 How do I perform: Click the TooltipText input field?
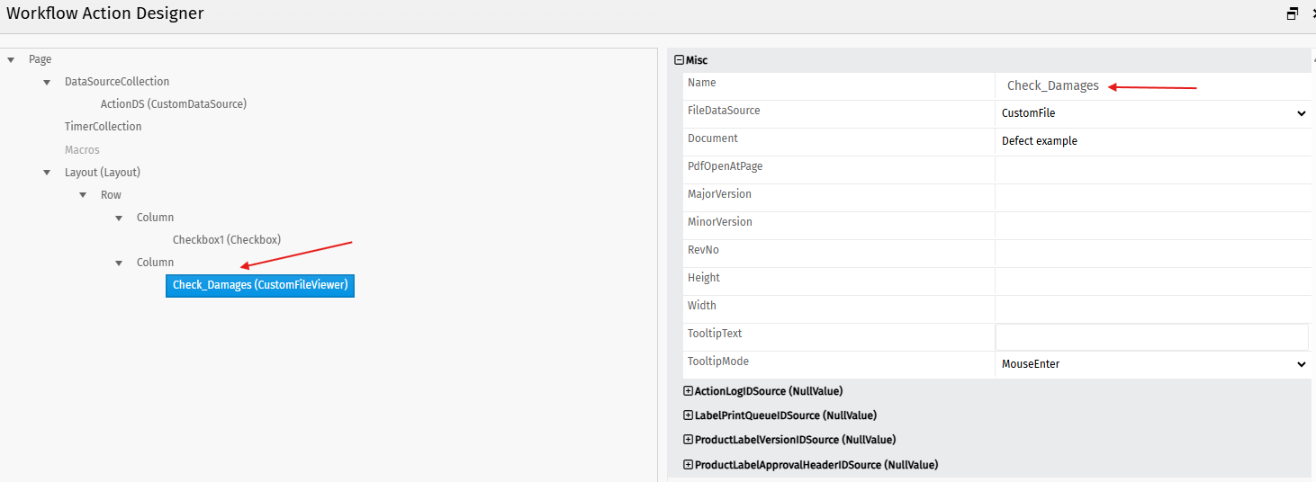pos(1151,337)
